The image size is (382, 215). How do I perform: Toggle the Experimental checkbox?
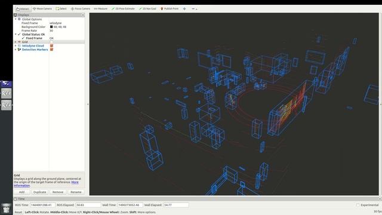[358, 205]
